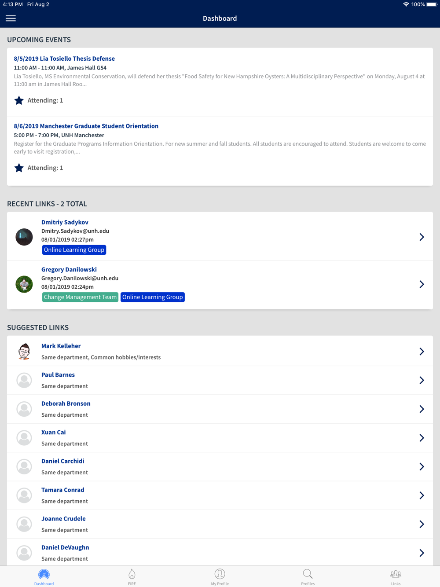Toggle attending star for Graduate Orientation
Image resolution: width=440 pixels, height=587 pixels.
click(x=19, y=168)
